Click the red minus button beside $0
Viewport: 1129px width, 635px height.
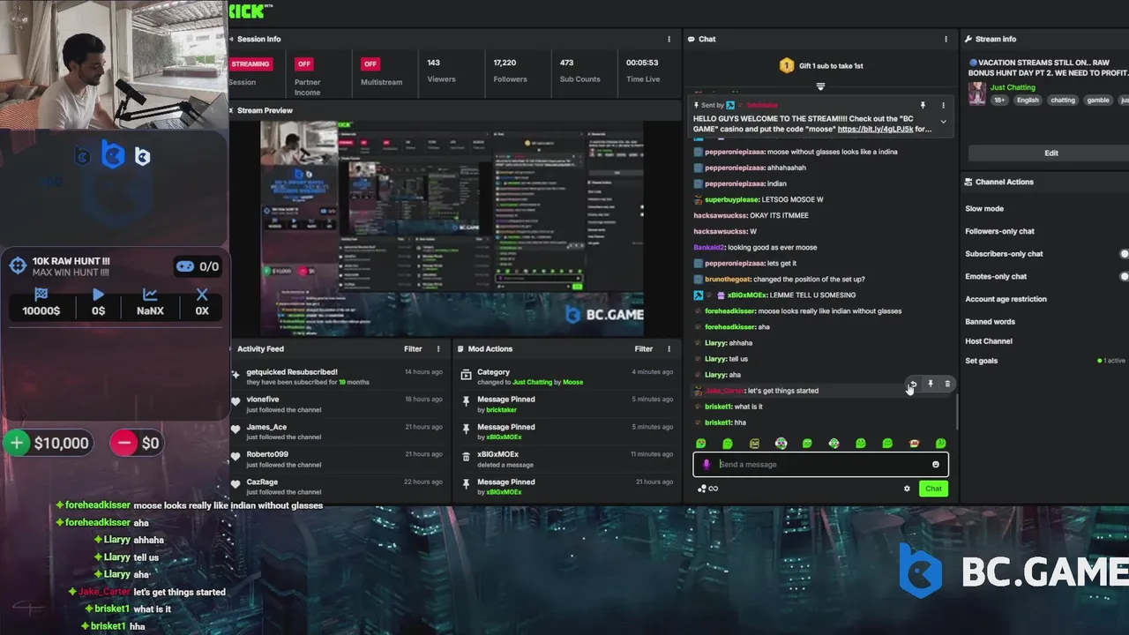[124, 444]
